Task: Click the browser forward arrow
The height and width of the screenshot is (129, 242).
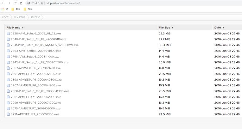Action: click(9, 3)
